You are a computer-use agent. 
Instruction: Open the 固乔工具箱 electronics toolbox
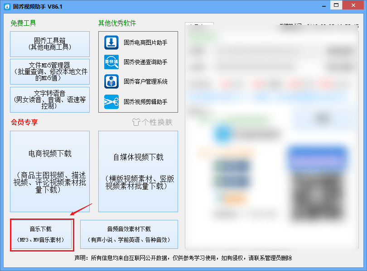click(x=49, y=44)
